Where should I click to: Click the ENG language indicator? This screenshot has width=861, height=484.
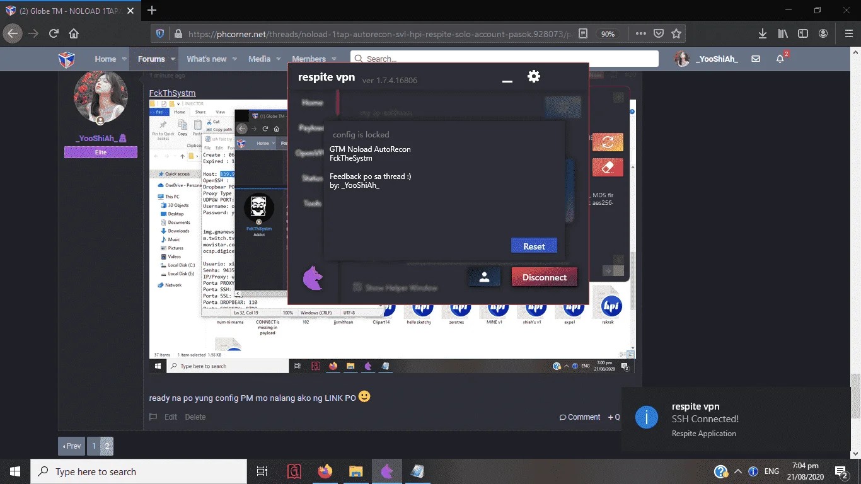[x=771, y=471]
